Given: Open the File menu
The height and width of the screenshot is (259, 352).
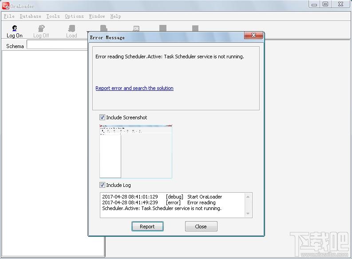Looking at the screenshot, I should pos(9,16).
